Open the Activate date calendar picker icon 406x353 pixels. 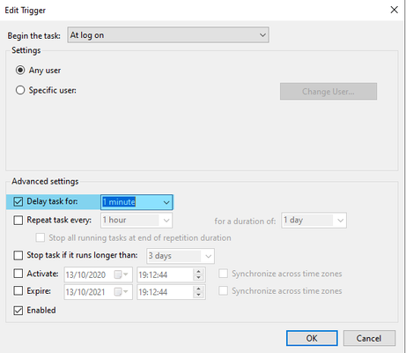(121, 274)
